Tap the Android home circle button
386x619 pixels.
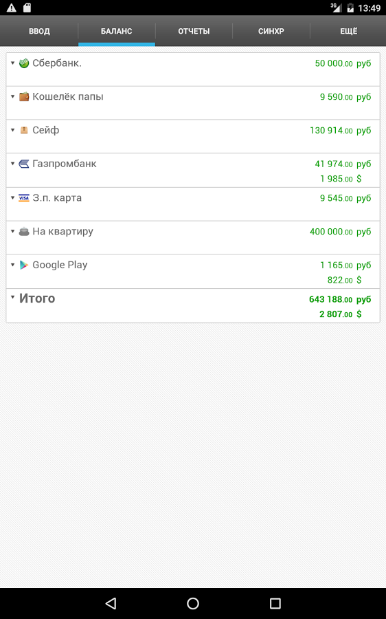[x=193, y=602]
